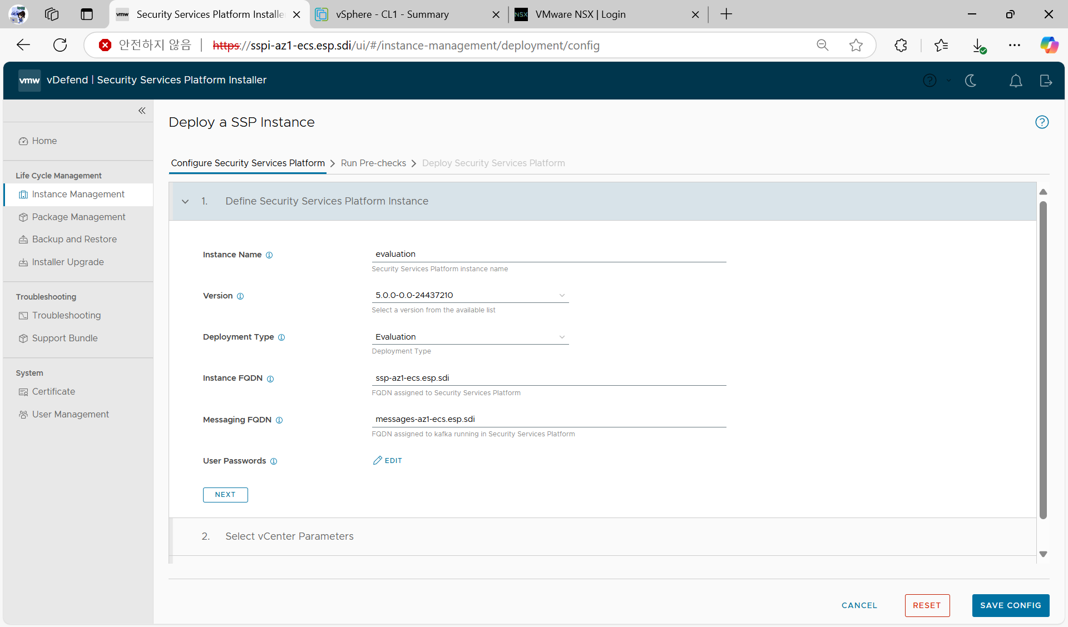1068x627 pixels.
Task: Click the vmw logo
Action: click(x=29, y=81)
